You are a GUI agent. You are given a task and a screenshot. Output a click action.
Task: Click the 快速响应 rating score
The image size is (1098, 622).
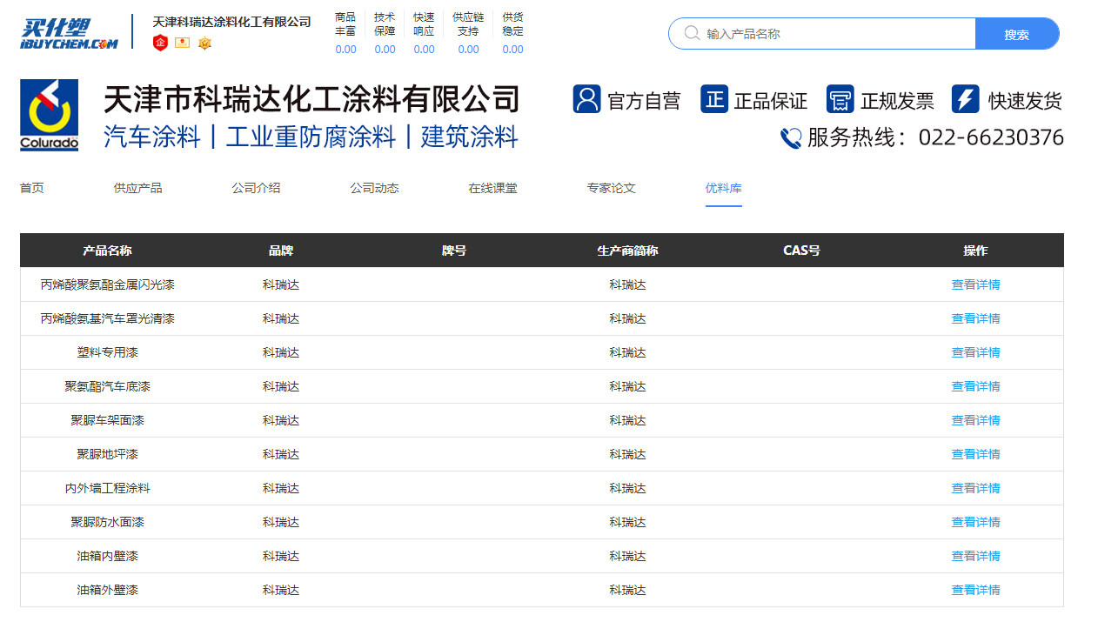tap(424, 50)
